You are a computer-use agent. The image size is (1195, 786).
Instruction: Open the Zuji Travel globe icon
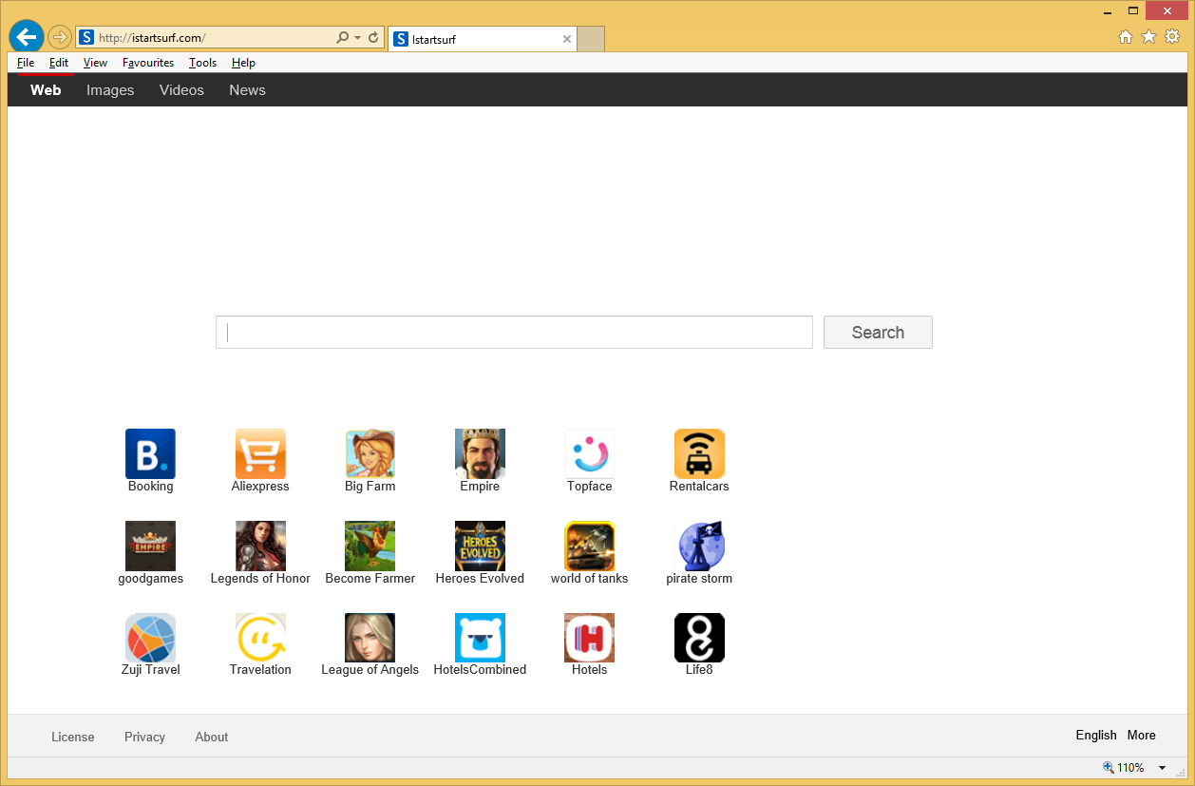150,638
